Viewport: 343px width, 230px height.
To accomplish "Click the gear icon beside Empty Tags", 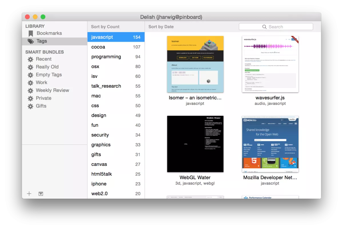I will tap(30, 75).
